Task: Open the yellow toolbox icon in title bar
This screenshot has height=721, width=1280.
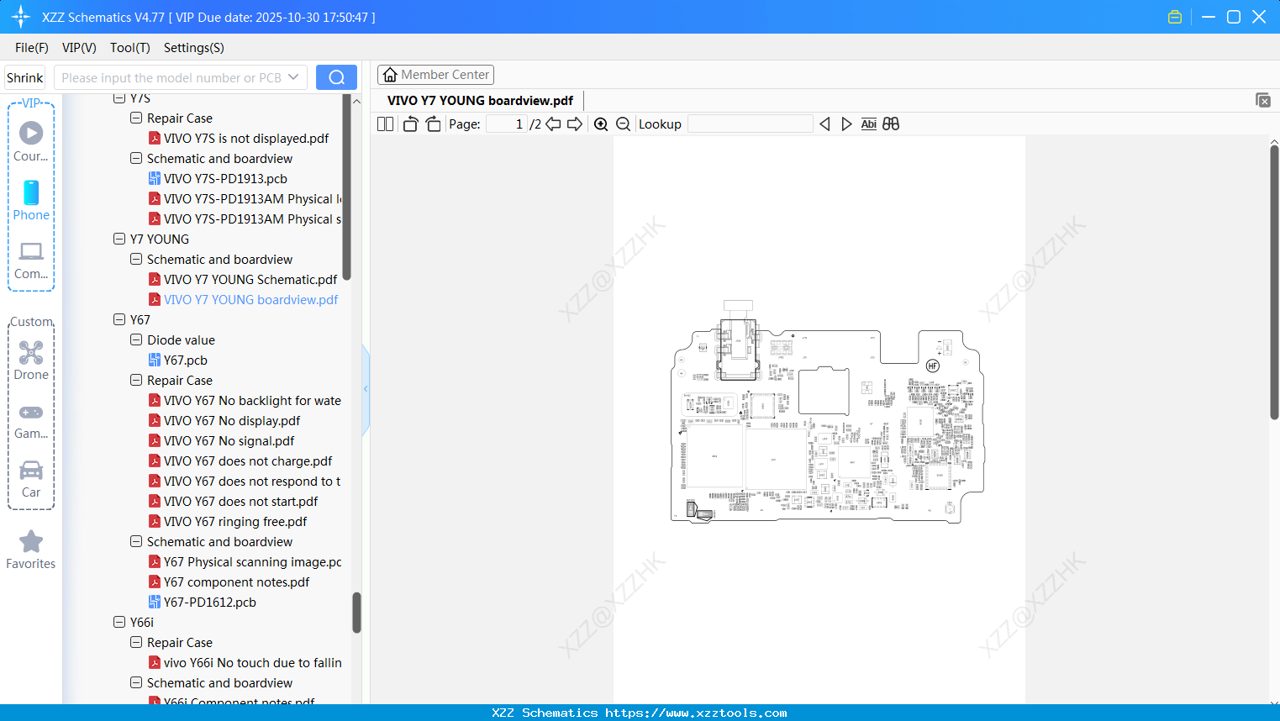Action: click(1175, 17)
